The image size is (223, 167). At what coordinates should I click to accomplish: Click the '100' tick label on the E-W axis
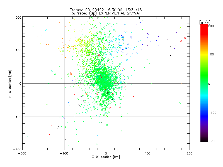click(x=148, y=153)
